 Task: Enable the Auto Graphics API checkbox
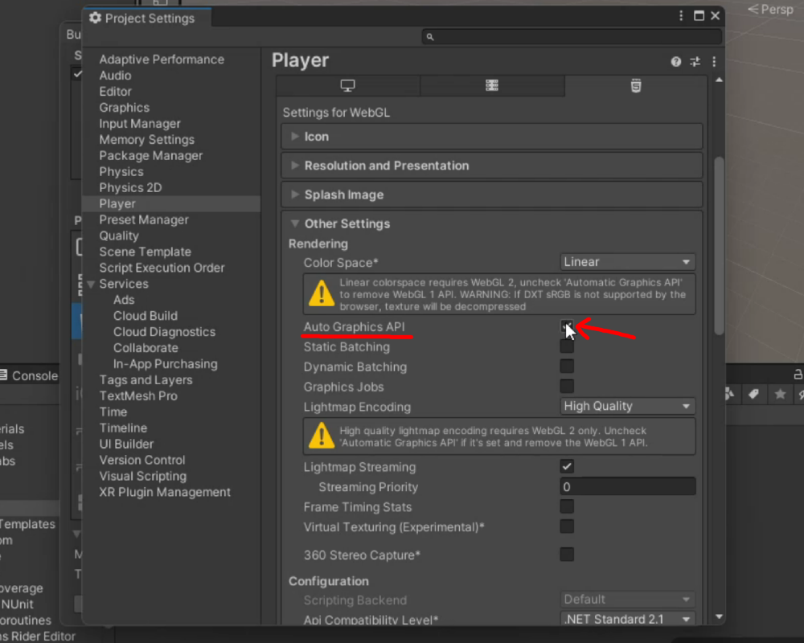tap(567, 327)
